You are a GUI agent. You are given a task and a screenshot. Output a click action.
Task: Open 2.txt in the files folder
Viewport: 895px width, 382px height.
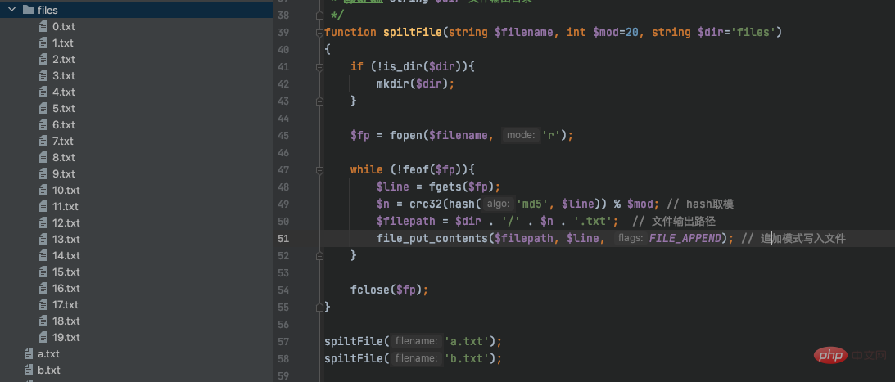pos(63,59)
